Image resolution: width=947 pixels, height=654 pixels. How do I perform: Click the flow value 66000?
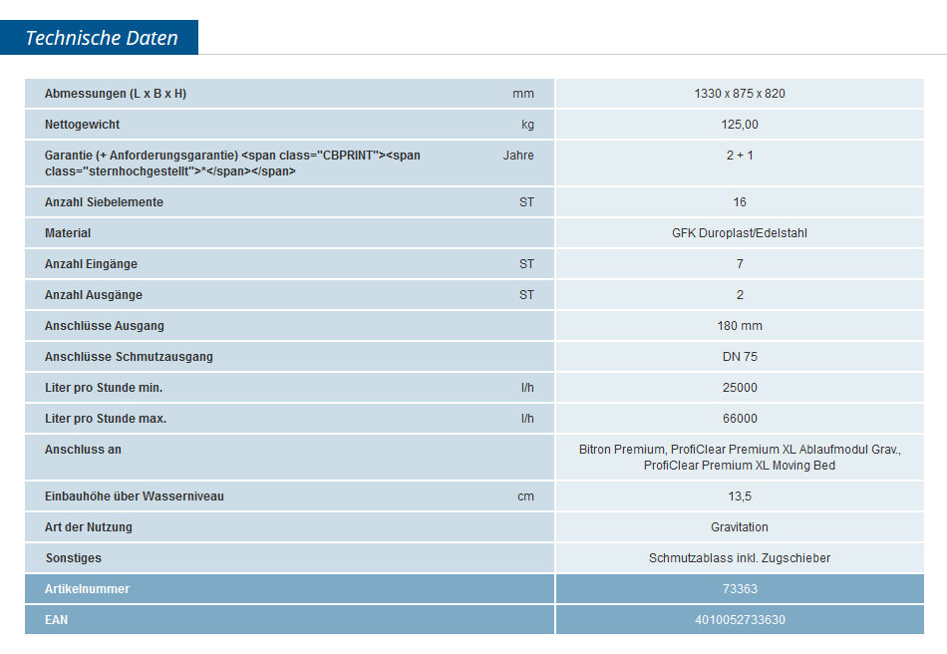[x=740, y=419]
